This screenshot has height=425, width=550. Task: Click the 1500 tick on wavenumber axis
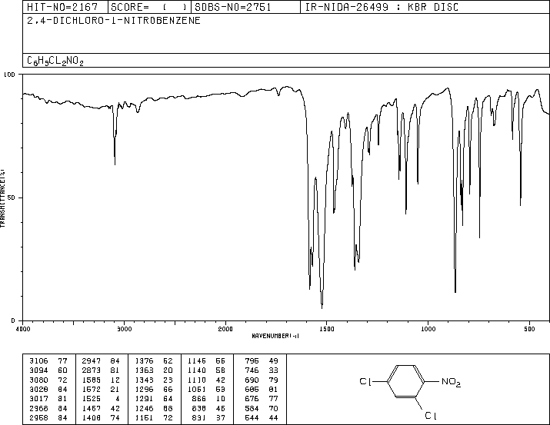click(x=325, y=328)
